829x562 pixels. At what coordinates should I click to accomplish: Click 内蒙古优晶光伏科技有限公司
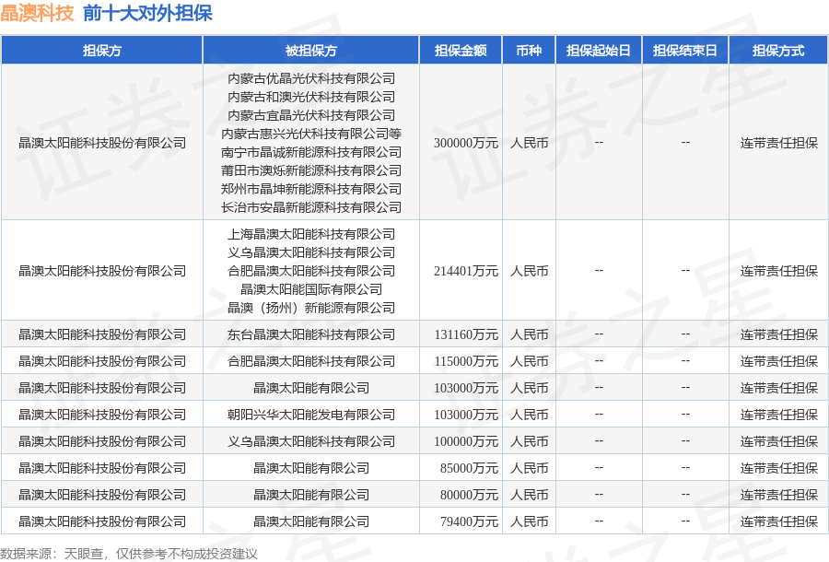point(311,79)
